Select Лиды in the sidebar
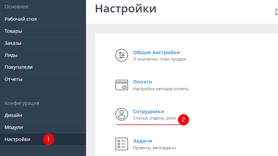Screen dimensions: 278x156 tap(11, 55)
